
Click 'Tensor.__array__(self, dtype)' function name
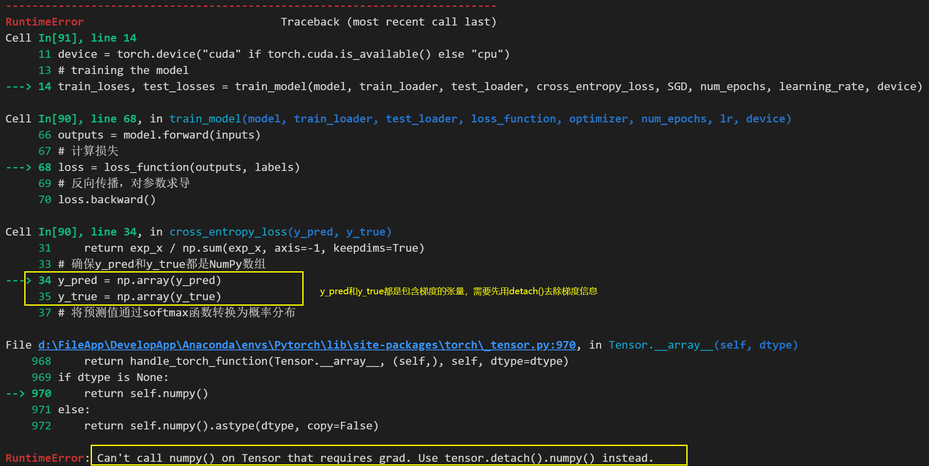[703, 345]
